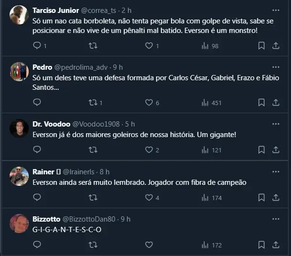This screenshot has height=256, width=291.
Task: Share Pedro's tweet
Action: (x=276, y=102)
